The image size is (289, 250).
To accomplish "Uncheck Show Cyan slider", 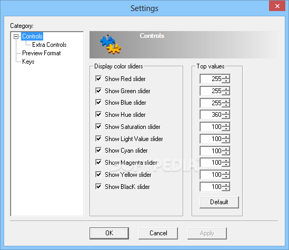I will coord(98,151).
